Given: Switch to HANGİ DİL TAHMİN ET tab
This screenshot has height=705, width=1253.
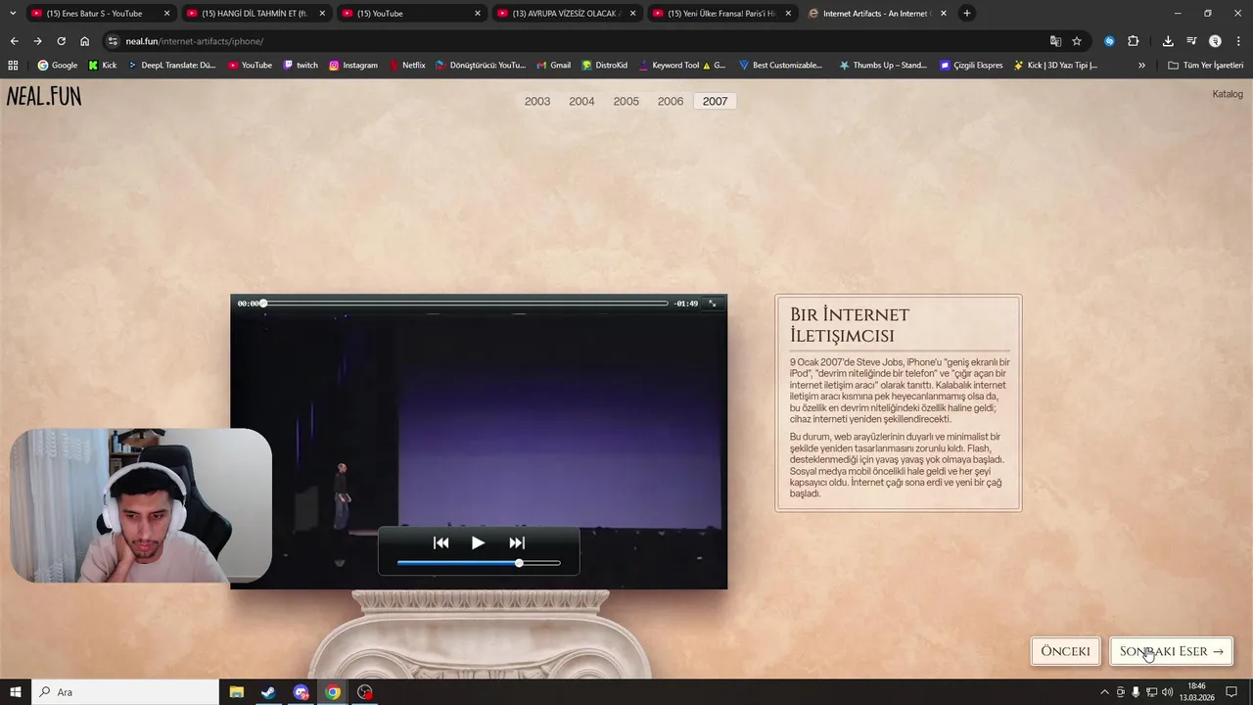Looking at the screenshot, I should [255, 14].
